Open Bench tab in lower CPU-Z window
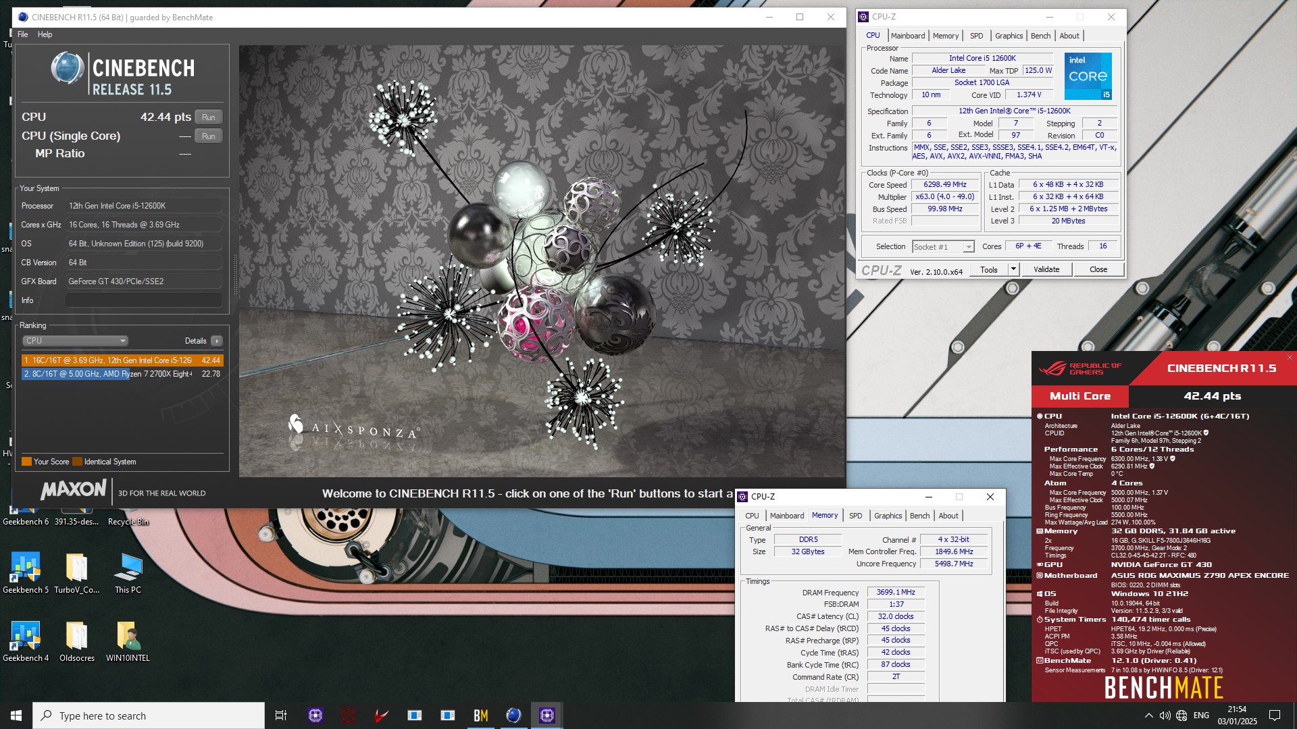Viewport: 1297px width, 729px height. pyautogui.click(x=919, y=516)
